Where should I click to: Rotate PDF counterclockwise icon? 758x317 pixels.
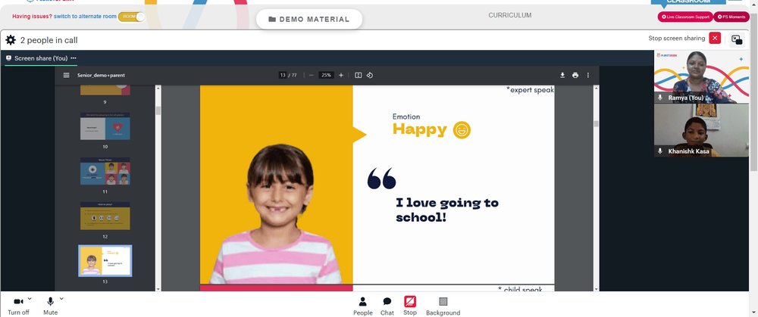(x=370, y=75)
